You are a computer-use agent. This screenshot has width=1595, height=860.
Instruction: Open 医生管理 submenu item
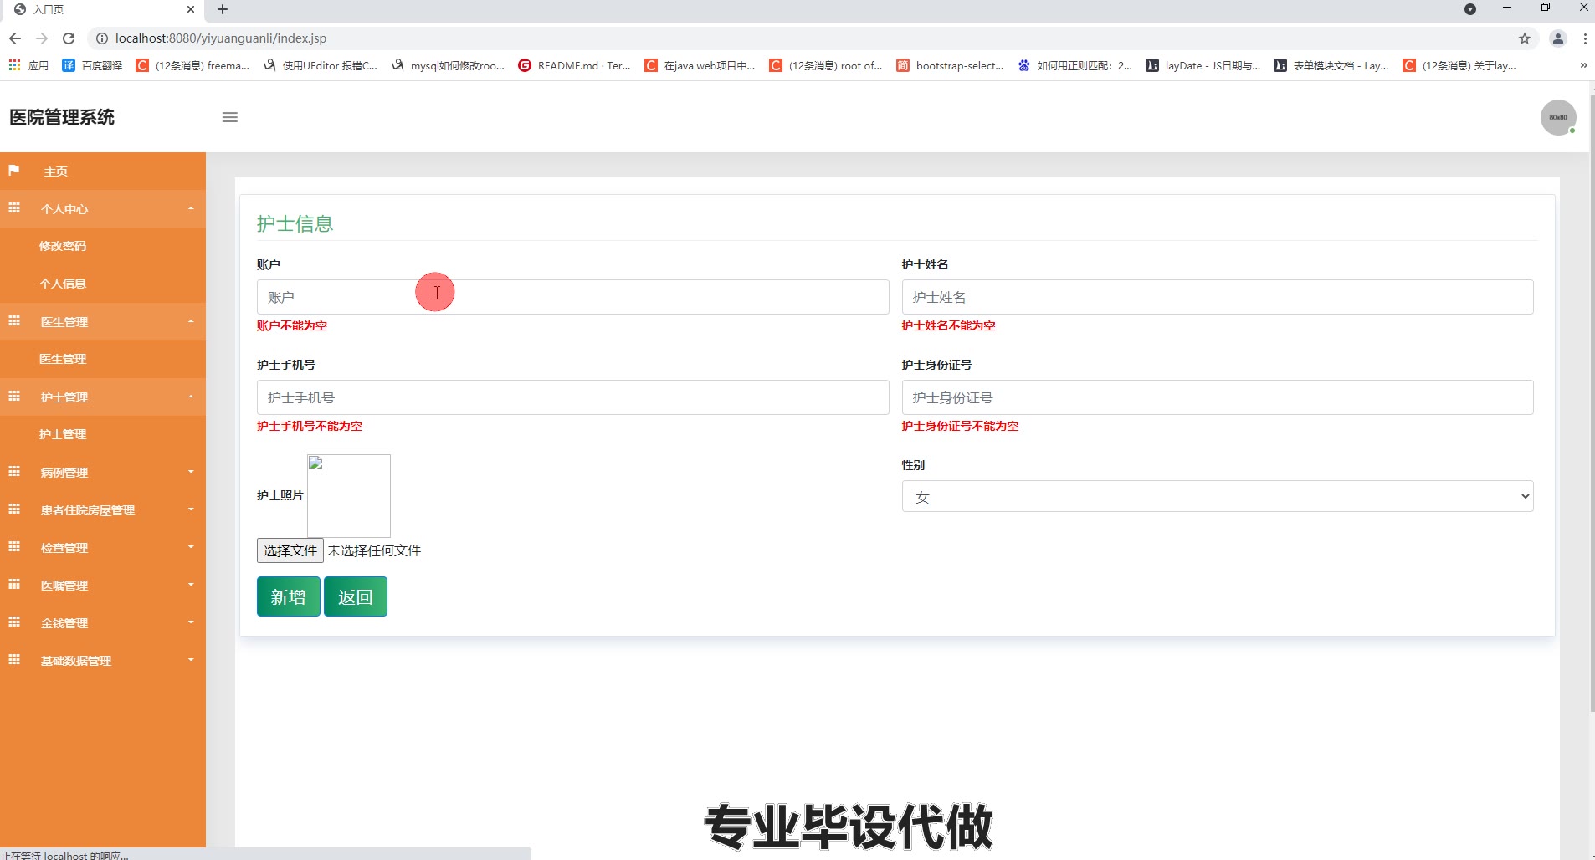tap(63, 359)
